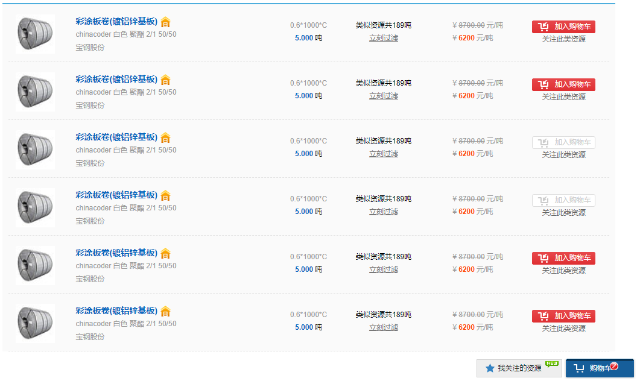Click disabled 加入购物车 in fourth row
Image resolution: width=637 pixels, height=381 pixels.
pyautogui.click(x=563, y=200)
